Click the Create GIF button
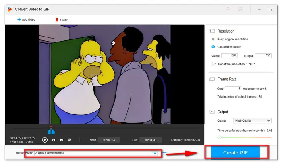 tap(235, 152)
